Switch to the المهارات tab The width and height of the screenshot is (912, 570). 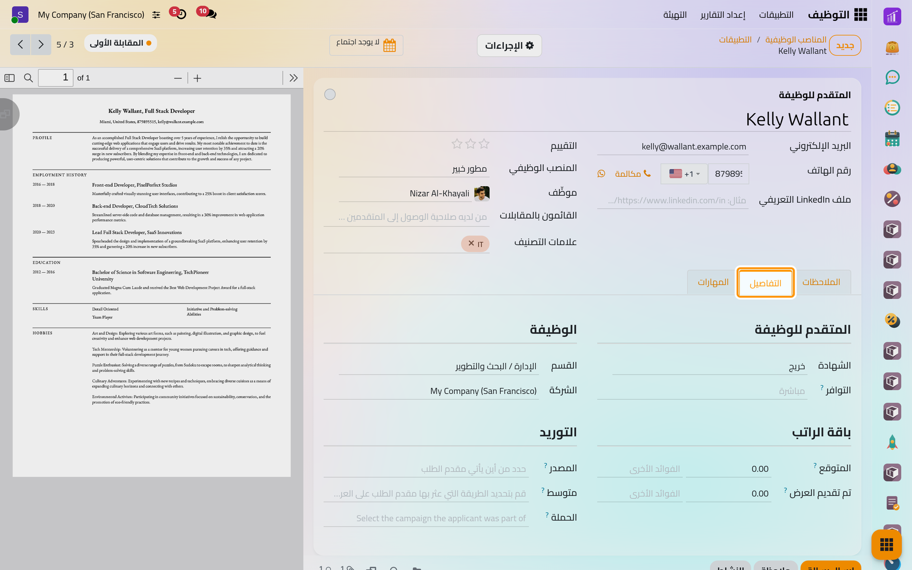coord(712,282)
